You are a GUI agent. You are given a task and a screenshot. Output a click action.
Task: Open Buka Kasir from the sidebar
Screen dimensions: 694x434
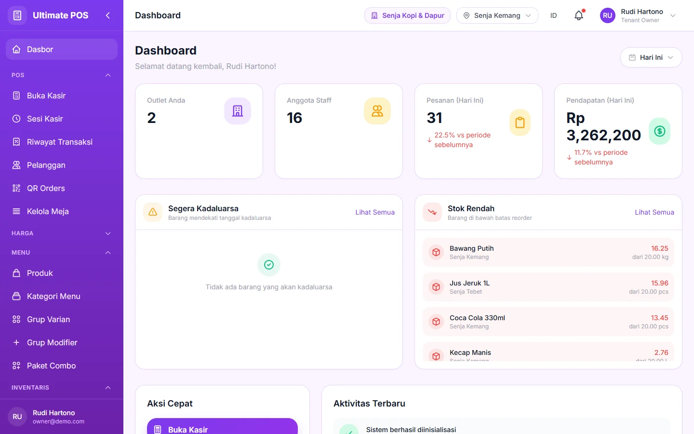point(62,95)
